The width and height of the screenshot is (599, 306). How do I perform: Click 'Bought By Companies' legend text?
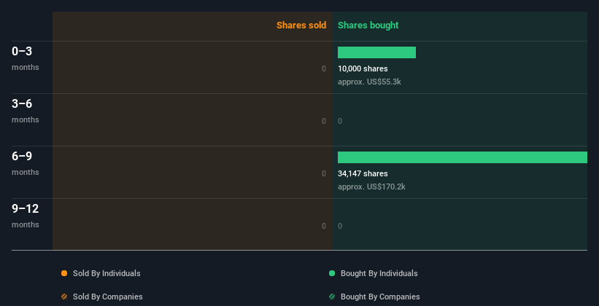pyautogui.click(x=380, y=297)
